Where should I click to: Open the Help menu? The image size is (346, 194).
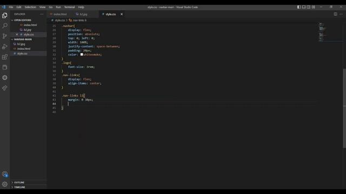click(x=81, y=7)
